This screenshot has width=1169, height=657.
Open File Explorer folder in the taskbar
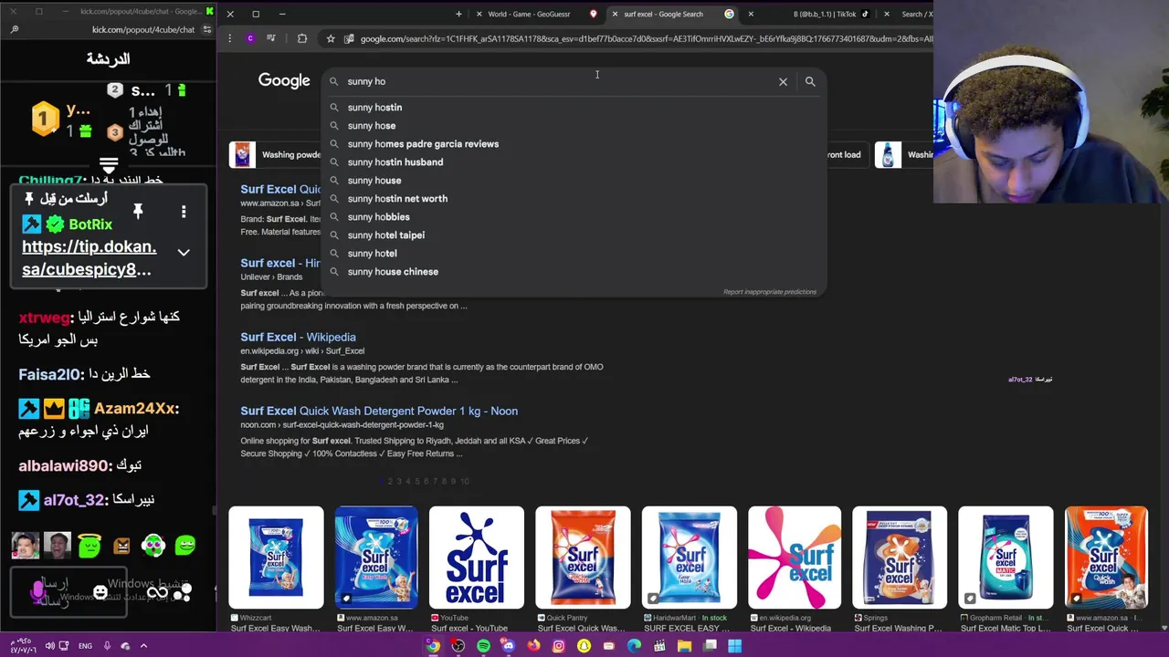684,646
